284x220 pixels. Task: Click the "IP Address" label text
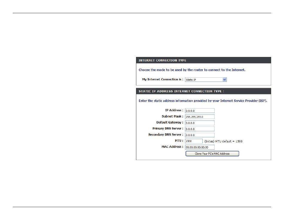click(x=174, y=110)
